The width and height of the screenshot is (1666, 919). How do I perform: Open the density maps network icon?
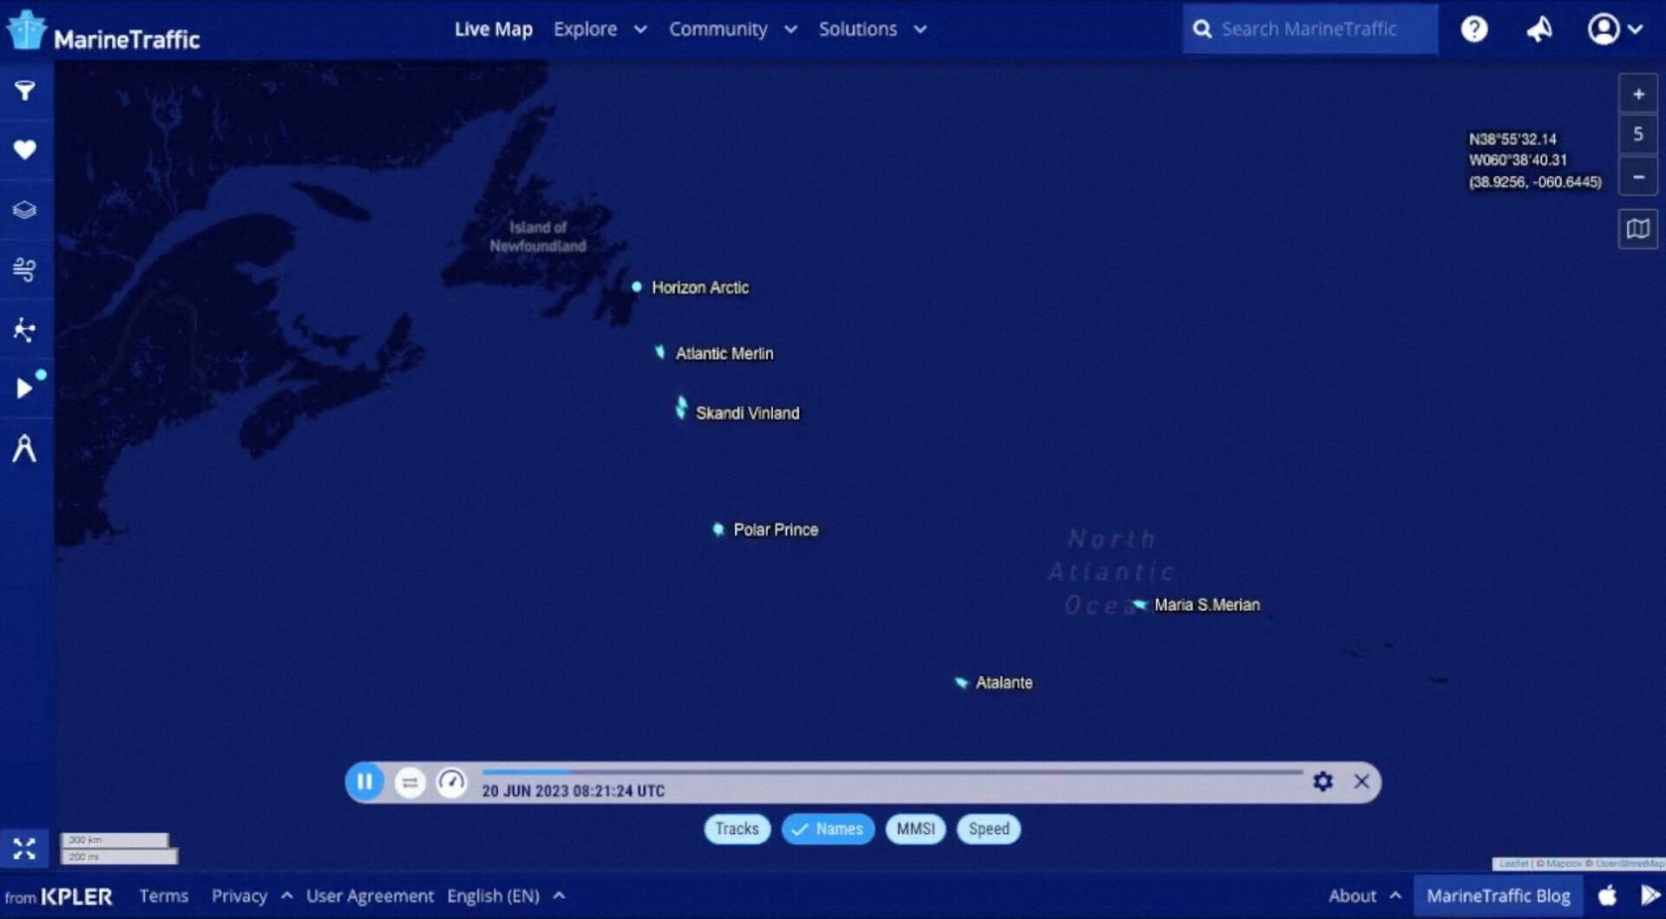24,330
